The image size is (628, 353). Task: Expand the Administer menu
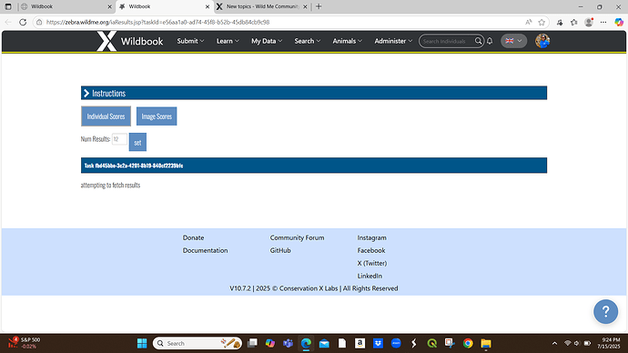point(393,41)
